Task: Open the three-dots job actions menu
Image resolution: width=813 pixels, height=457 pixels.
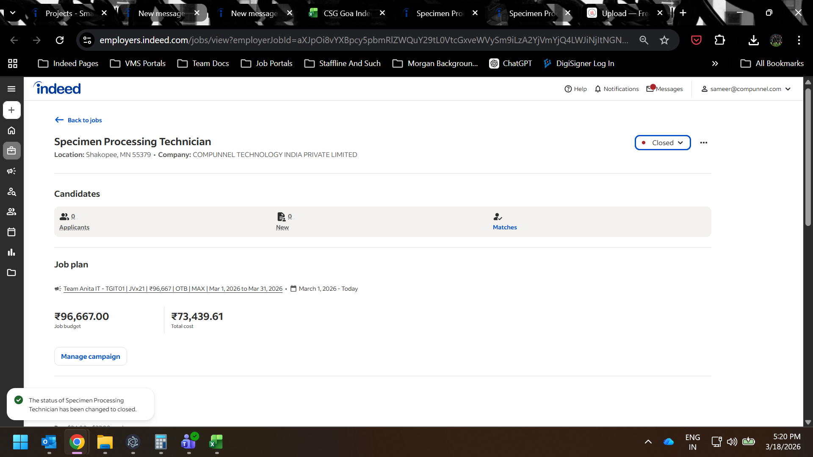Action: [x=703, y=143]
